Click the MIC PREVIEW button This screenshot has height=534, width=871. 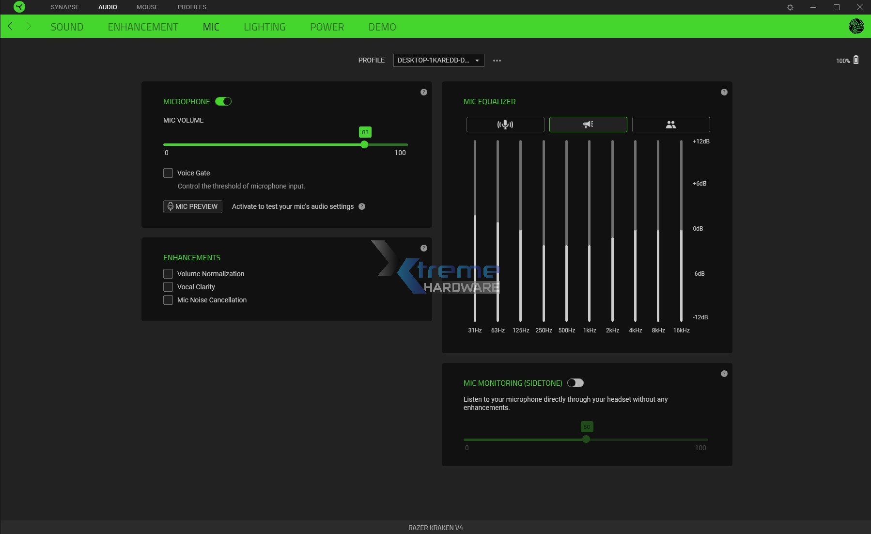pos(193,206)
